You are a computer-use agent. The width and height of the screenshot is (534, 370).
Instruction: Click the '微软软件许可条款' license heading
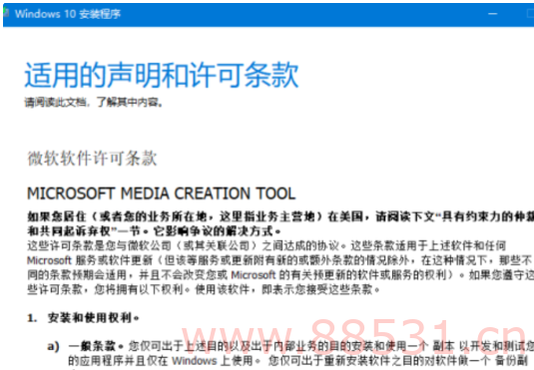(x=92, y=159)
